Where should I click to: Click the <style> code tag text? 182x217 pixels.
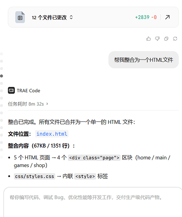pyautogui.click(x=85, y=176)
